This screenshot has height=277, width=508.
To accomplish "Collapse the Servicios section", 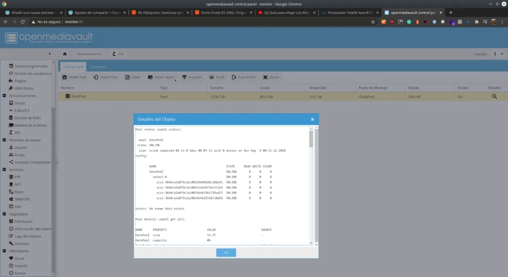I will pyautogui.click(x=4, y=169).
